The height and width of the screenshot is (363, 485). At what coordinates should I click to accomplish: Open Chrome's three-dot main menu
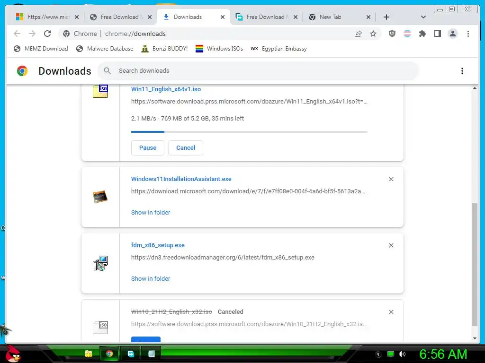point(468,34)
